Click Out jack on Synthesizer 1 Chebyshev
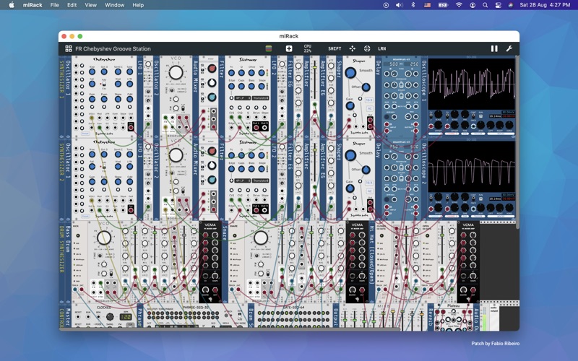 tap(131, 127)
